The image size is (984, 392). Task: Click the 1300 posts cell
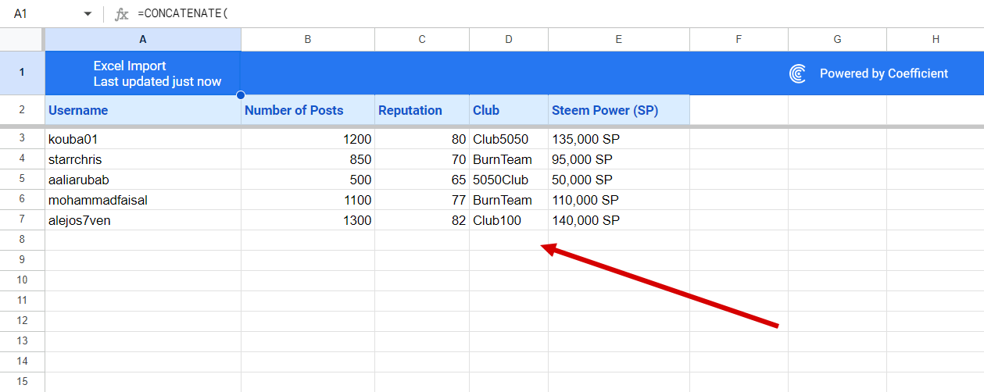point(308,220)
